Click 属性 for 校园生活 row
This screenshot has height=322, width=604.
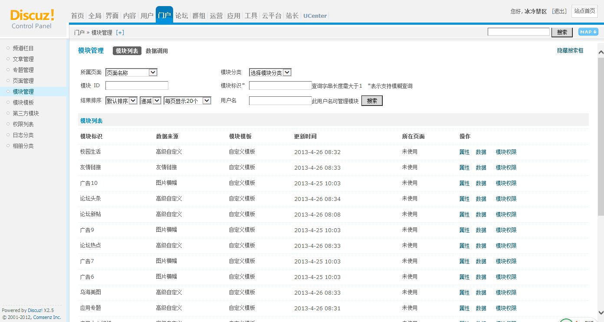click(x=464, y=152)
